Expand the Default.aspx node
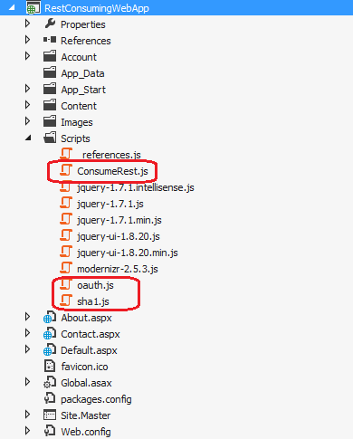Viewport: 353px width, 439px height. coord(27,349)
